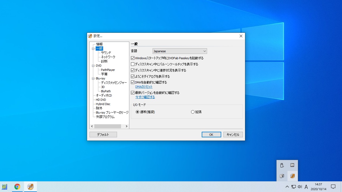This screenshot has width=342, height=192.
Task: Collapse the 一般 tree node
Action: point(93,49)
